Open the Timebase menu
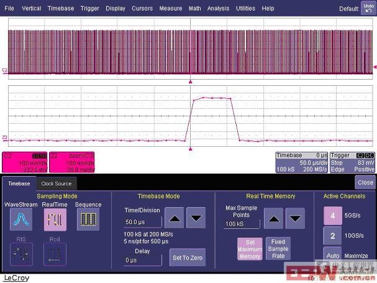The image size is (377, 283). click(60, 9)
